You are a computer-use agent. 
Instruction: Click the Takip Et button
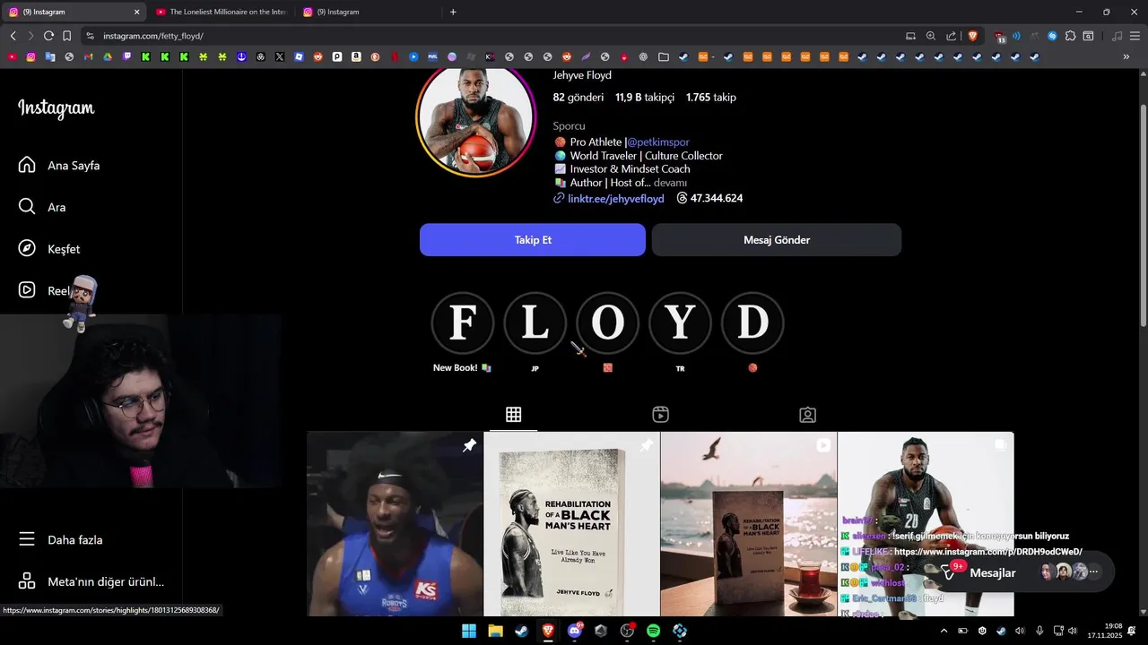click(x=533, y=240)
